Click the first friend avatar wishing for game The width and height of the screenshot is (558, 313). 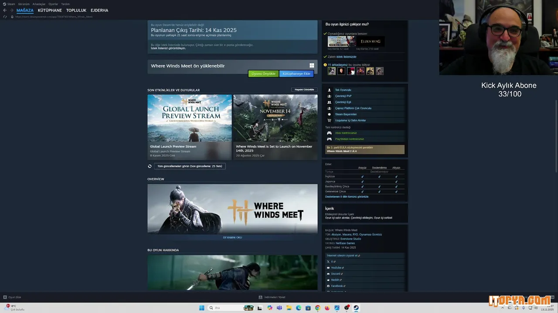(332, 71)
